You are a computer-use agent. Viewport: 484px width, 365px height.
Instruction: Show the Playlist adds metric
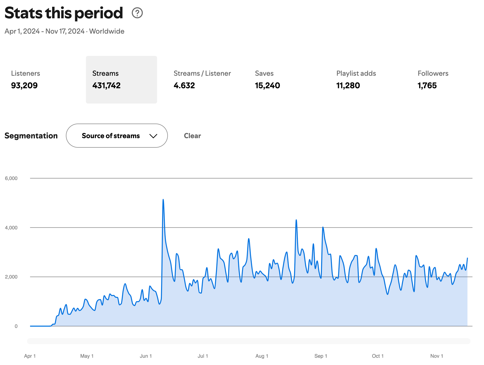pos(356,79)
